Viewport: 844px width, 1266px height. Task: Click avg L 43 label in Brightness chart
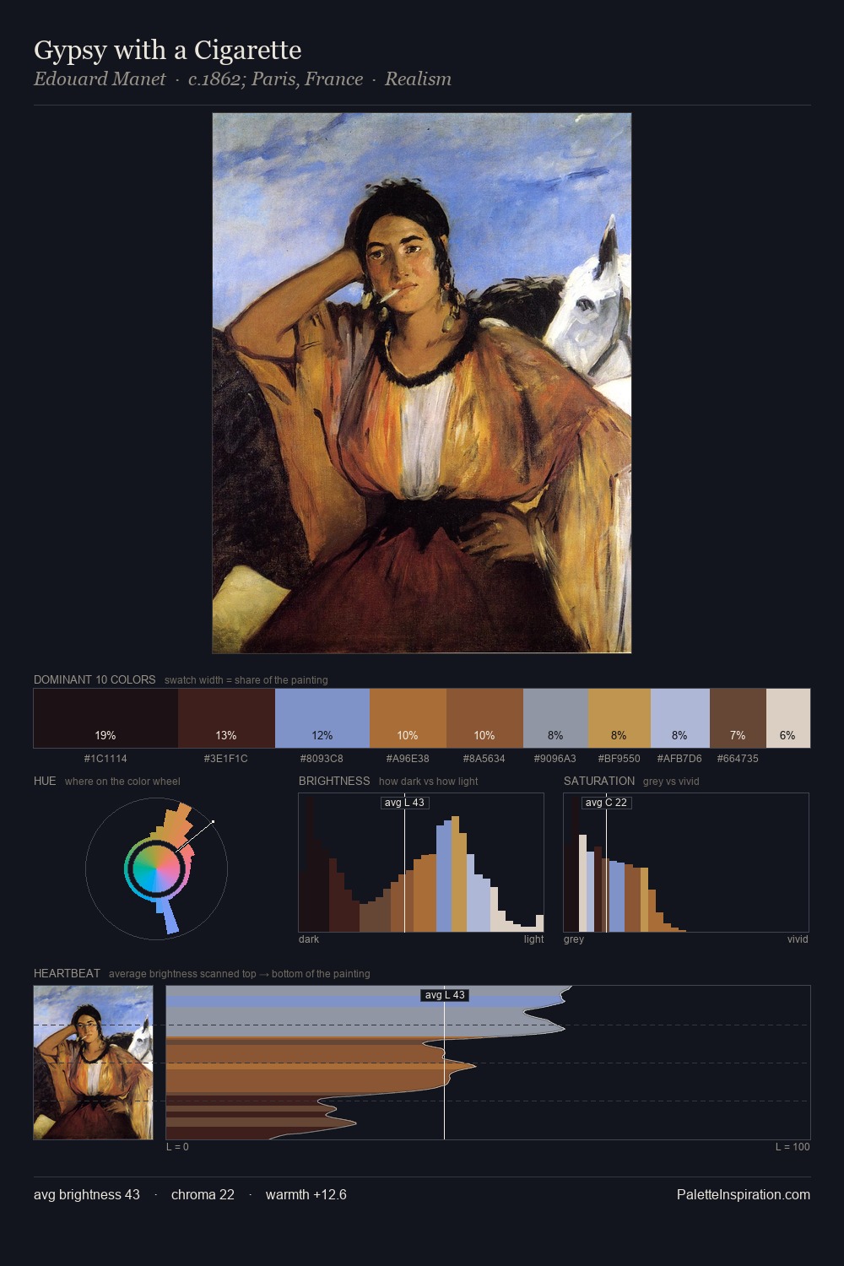(404, 803)
